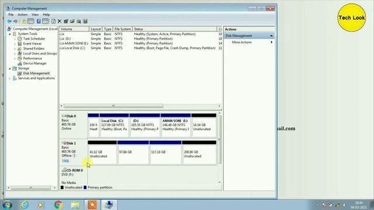Viewport: 374px width, 210px height.
Task: Click the Back arrow in toolbar
Action: pyautogui.click(x=9, y=22)
